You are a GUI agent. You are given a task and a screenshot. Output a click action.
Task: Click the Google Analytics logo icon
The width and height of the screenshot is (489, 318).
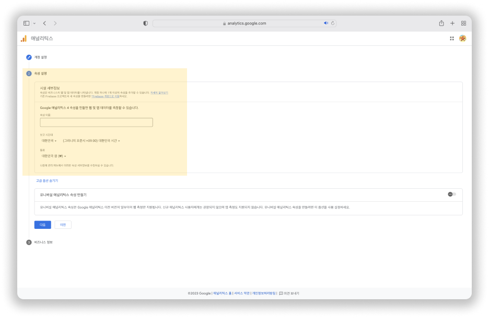pyautogui.click(x=24, y=39)
